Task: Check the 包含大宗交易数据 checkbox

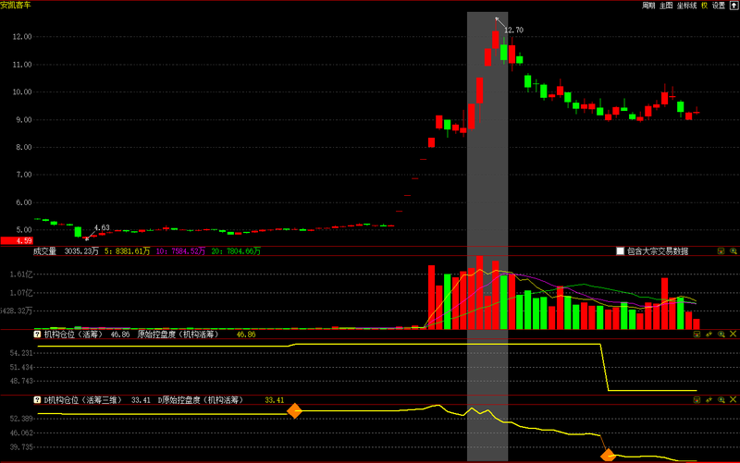Action: click(620, 251)
